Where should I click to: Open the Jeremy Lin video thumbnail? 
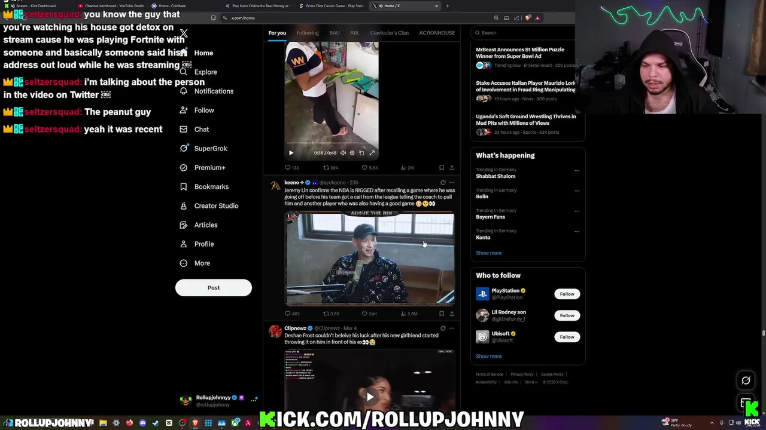[370, 259]
